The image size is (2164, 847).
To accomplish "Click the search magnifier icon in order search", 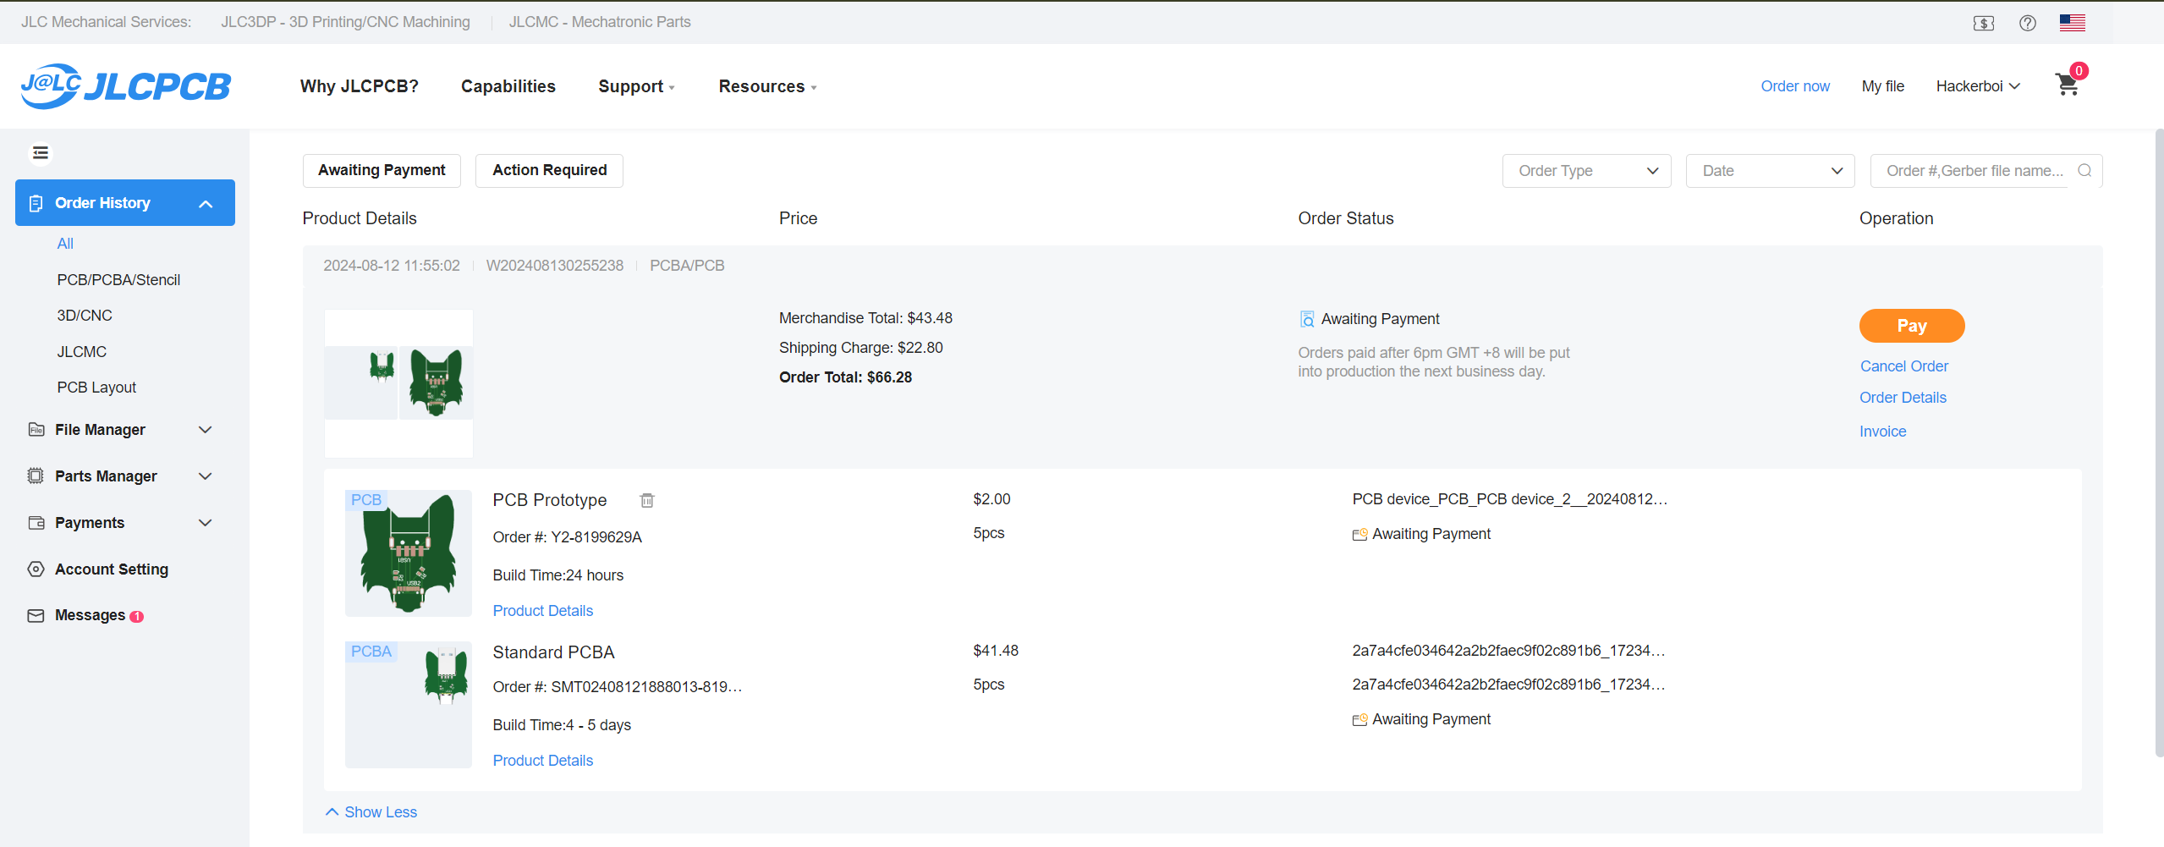I will 2084,171.
